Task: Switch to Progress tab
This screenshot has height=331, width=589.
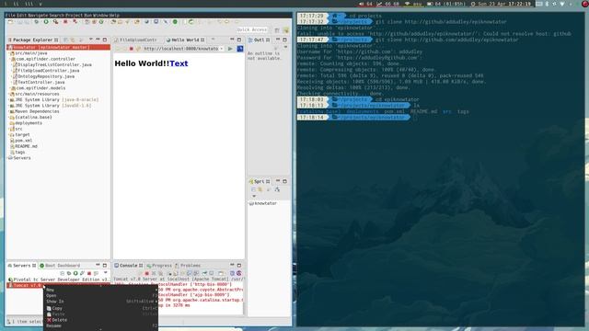Action: [159, 266]
